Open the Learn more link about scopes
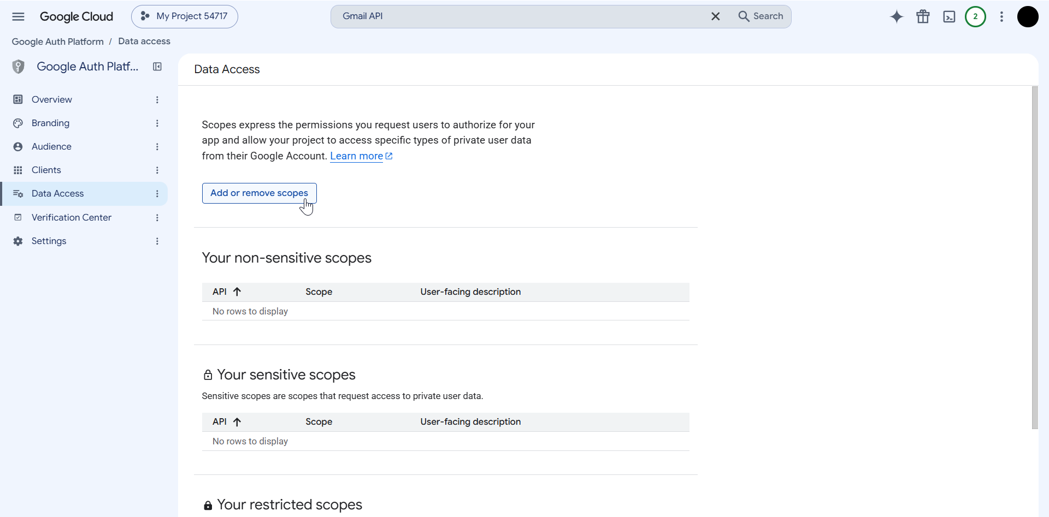1049x517 pixels. tap(361, 156)
